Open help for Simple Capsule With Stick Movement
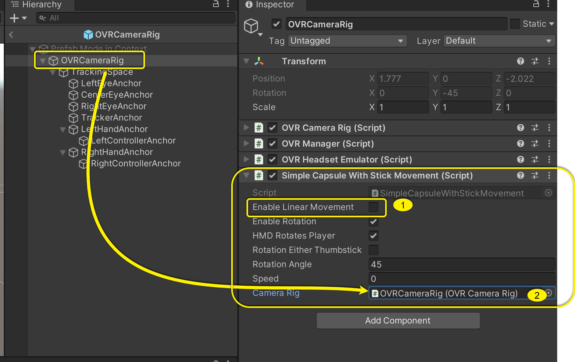The height and width of the screenshot is (362, 575). coord(521,175)
